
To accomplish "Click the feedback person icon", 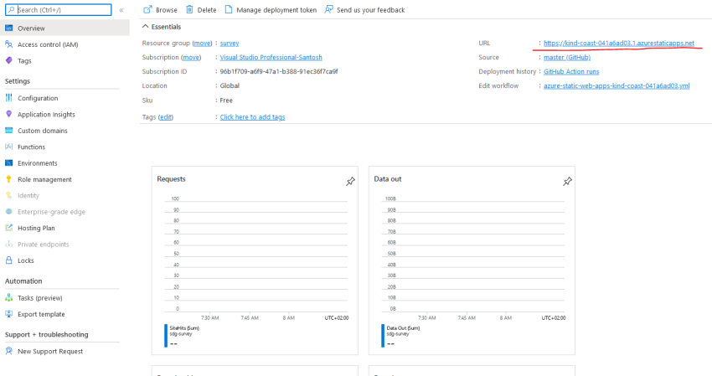I will pyautogui.click(x=328, y=9).
